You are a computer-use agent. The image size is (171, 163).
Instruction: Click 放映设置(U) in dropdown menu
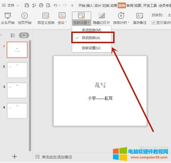(91, 48)
